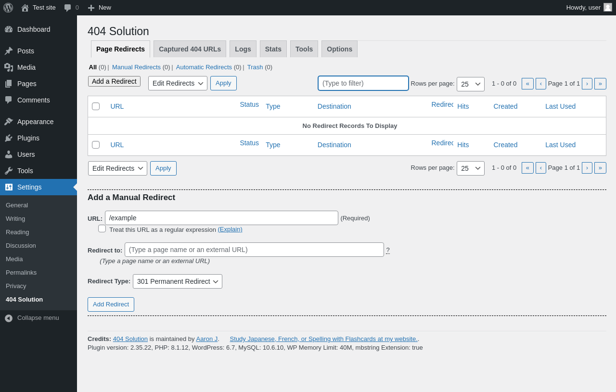The height and width of the screenshot is (392, 616).
Task: Open the comments bubble icon in admin bar
Action: click(x=67, y=8)
